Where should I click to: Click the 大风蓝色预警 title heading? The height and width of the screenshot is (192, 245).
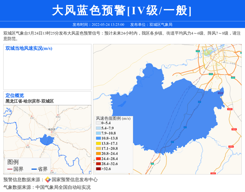point(122,10)
